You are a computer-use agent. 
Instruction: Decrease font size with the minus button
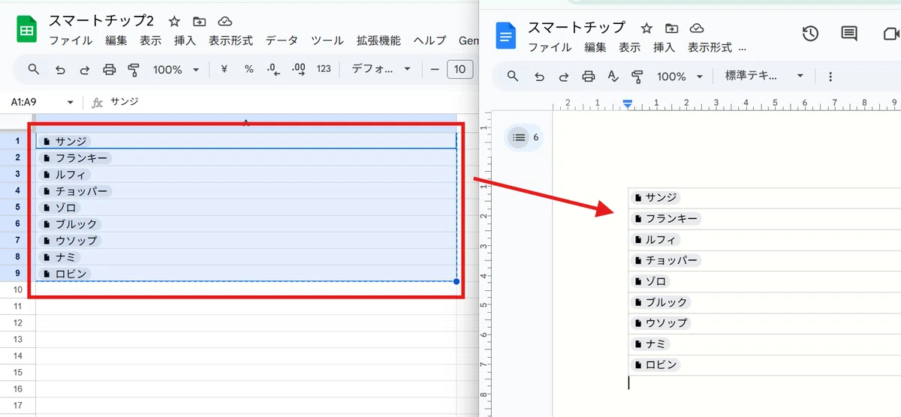[435, 70]
